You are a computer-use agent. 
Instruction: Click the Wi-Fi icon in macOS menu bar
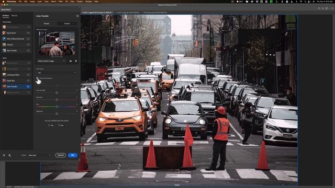(301, 2)
